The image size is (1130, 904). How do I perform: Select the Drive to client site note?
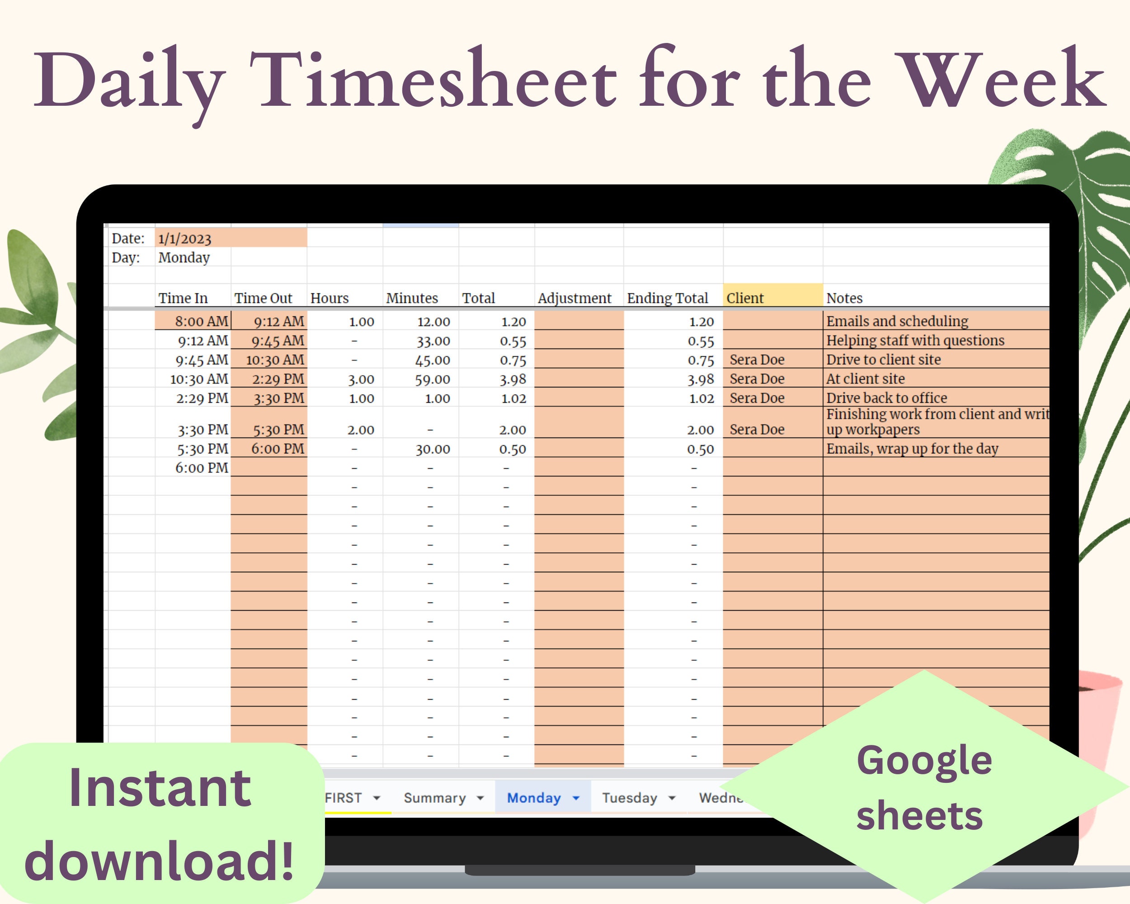point(883,359)
